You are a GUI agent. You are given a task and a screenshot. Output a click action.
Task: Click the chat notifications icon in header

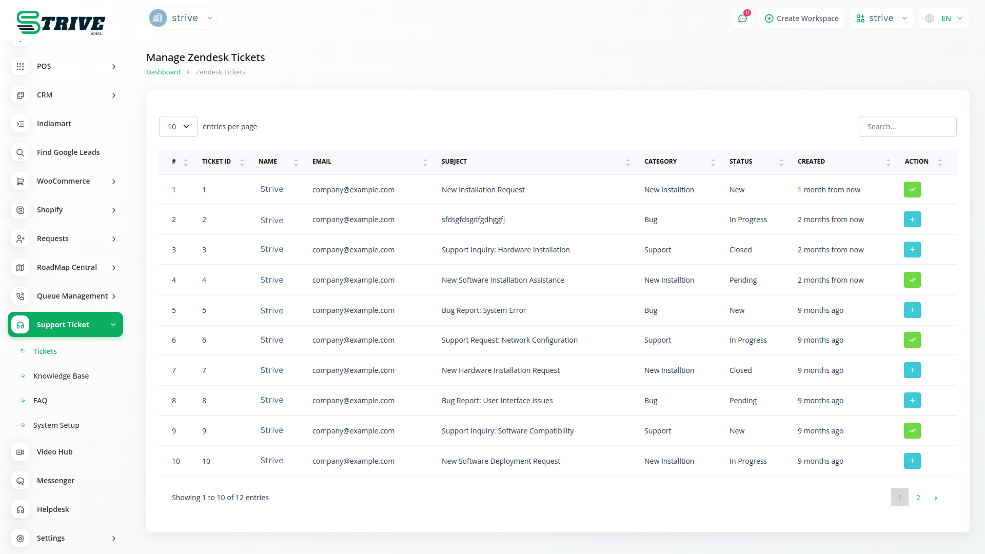[742, 18]
